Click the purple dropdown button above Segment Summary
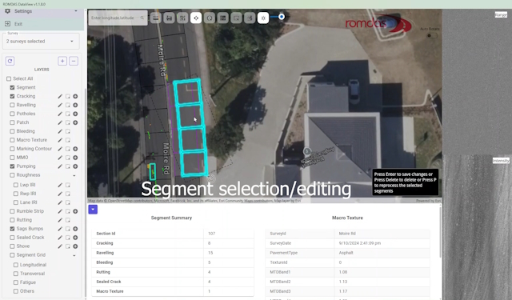 pyautogui.click(x=93, y=210)
